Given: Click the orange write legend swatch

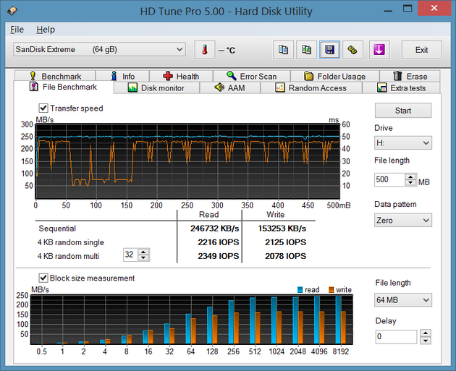Looking at the screenshot, I should (331, 290).
